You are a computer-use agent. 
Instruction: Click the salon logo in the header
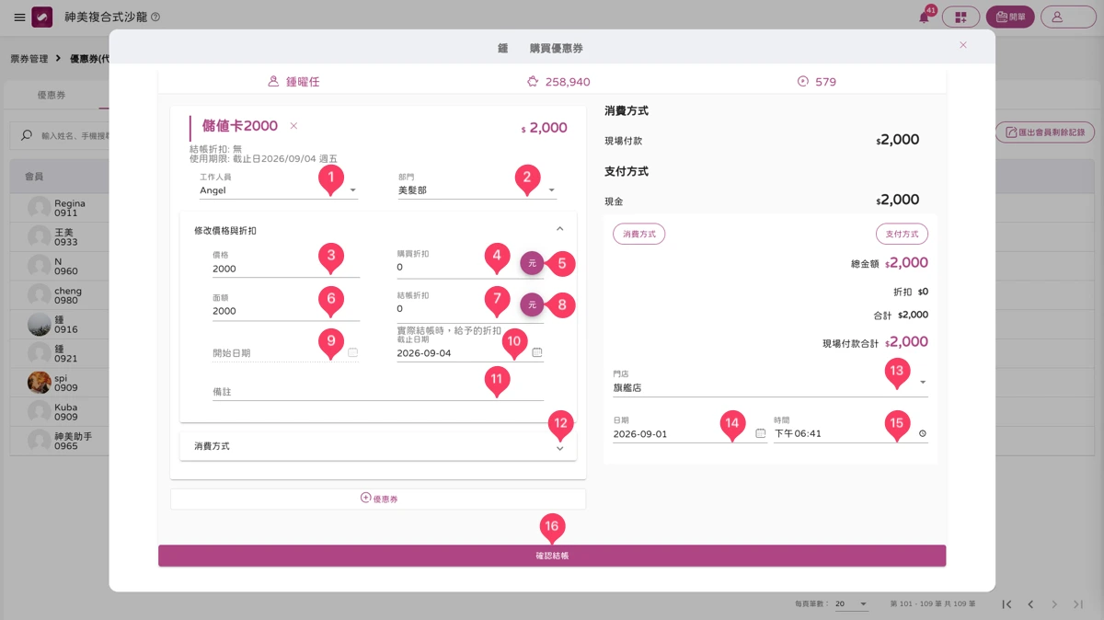coord(42,17)
